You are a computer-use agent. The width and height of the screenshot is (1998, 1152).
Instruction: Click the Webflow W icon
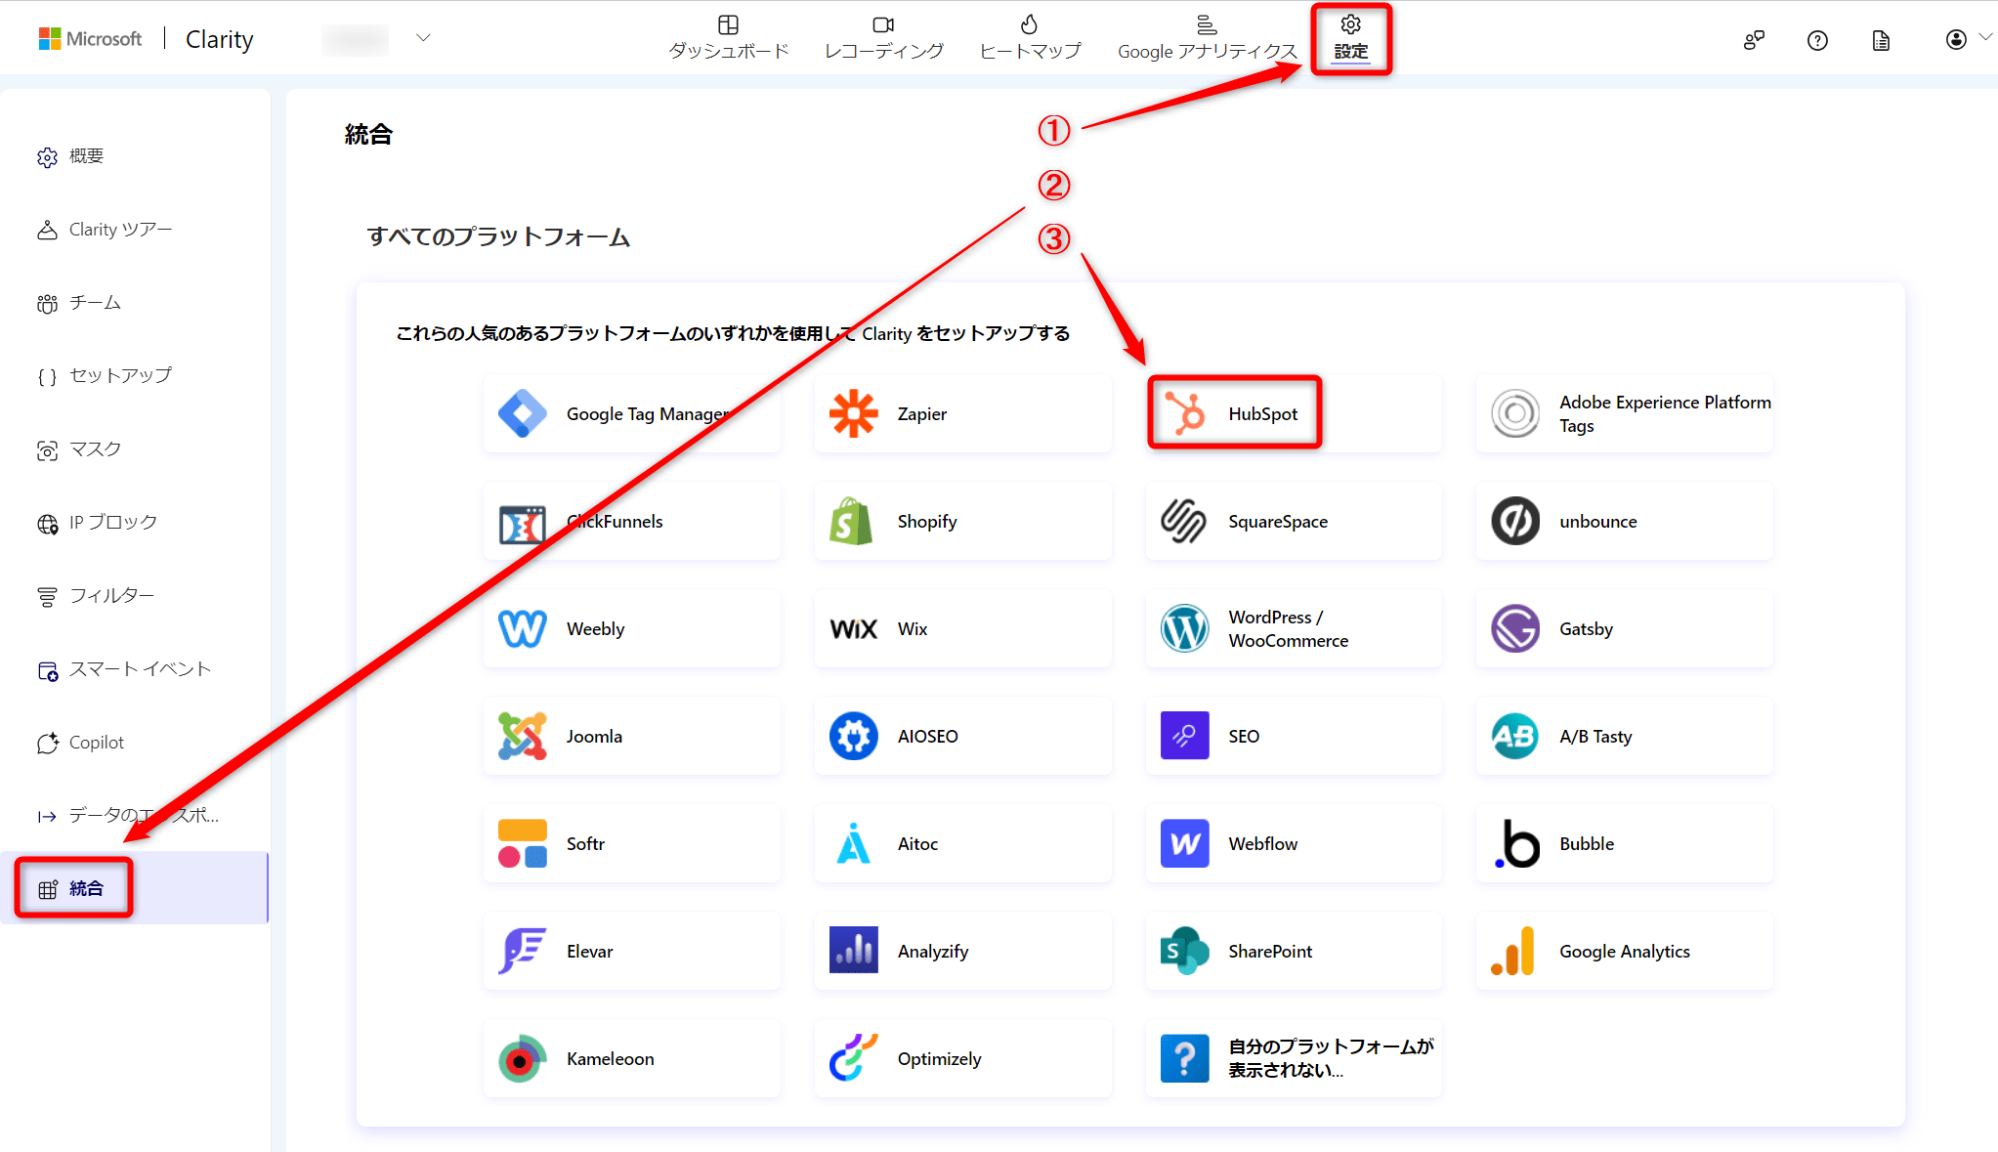coord(1184,843)
